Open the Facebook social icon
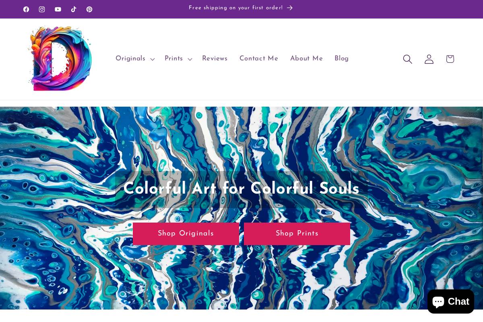Viewport: 483px width, 322px height. (26, 9)
